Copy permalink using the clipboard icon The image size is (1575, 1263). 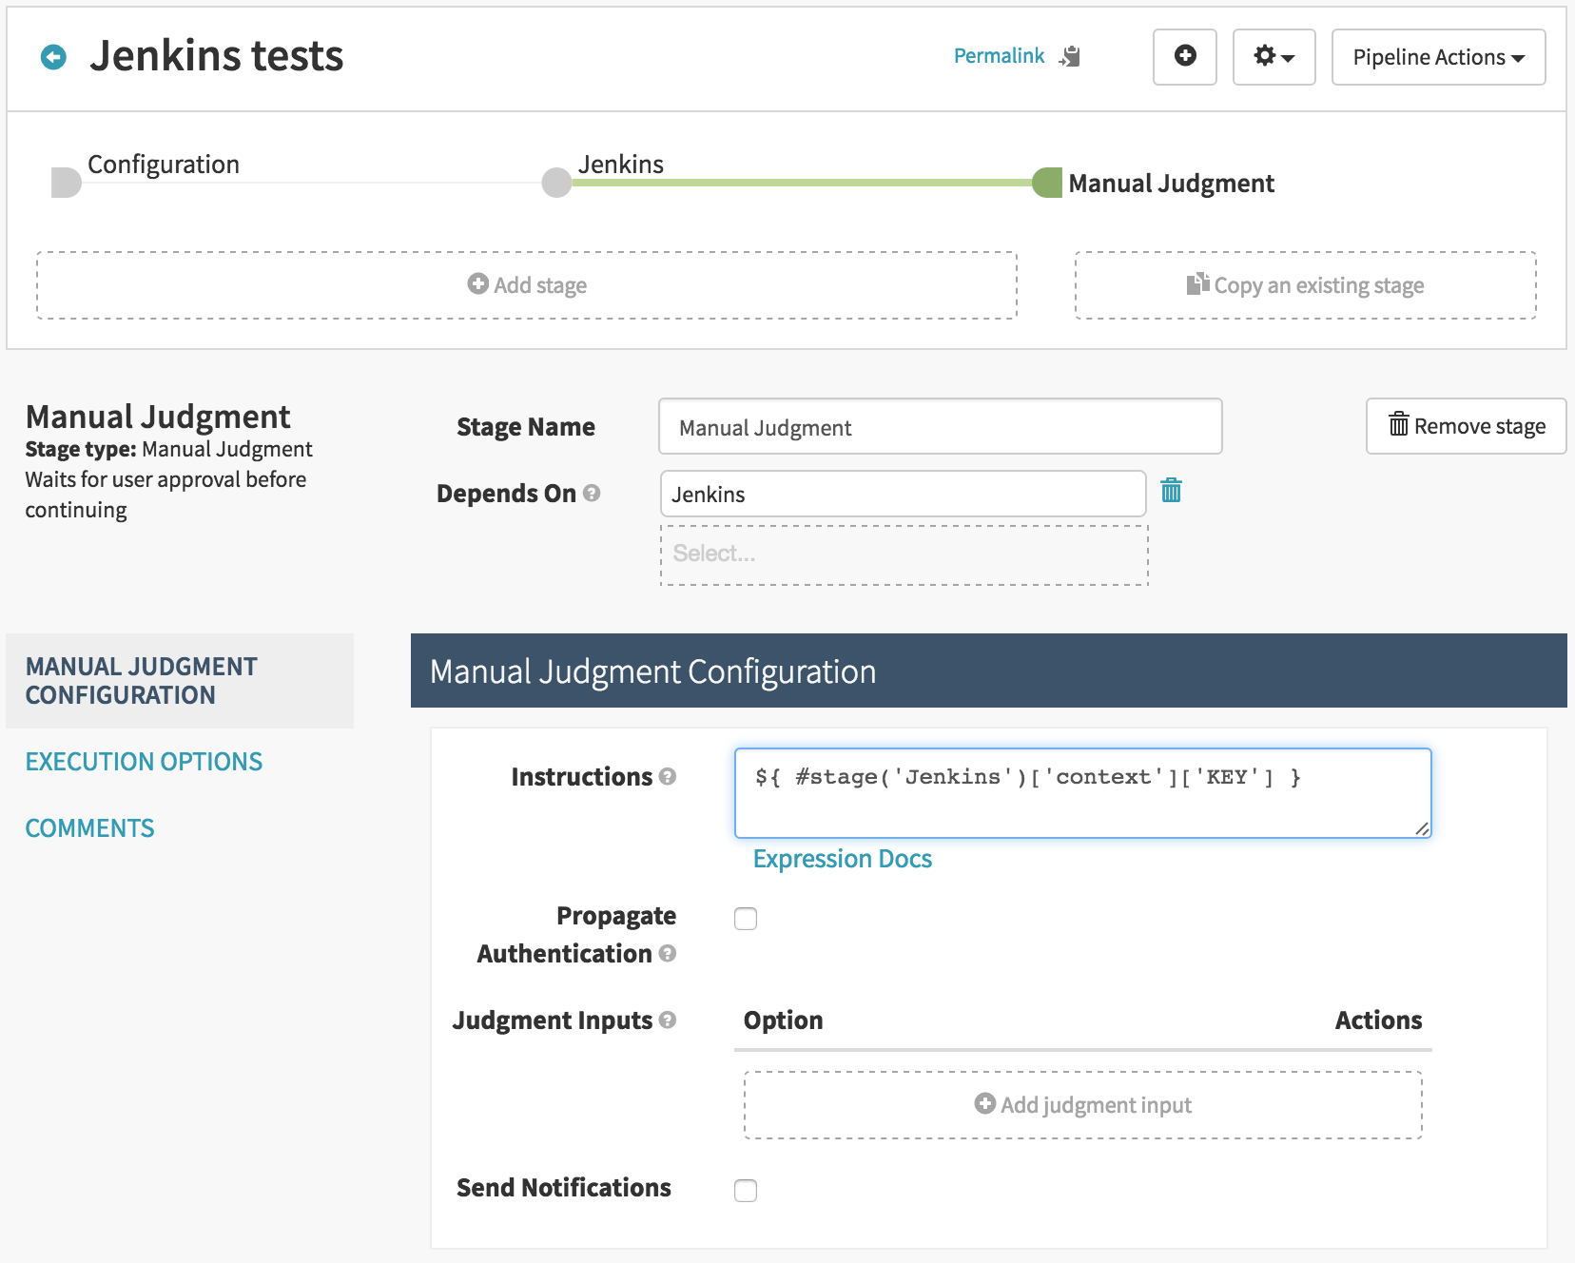tap(1071, 56)
